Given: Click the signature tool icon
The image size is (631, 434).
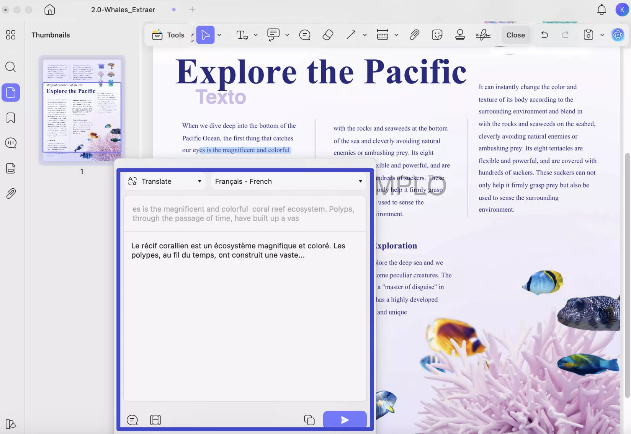Looking at the screenshot, I should tap(483, 35).
